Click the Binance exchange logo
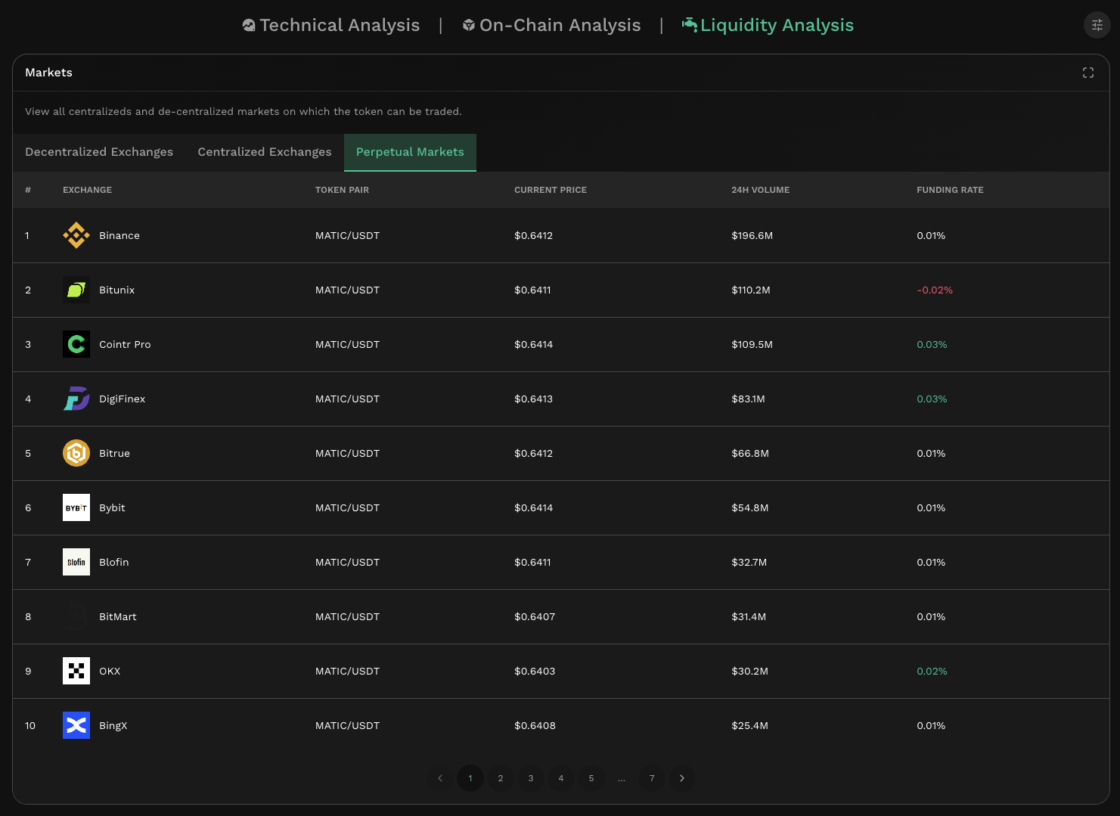 coord(76,235)
